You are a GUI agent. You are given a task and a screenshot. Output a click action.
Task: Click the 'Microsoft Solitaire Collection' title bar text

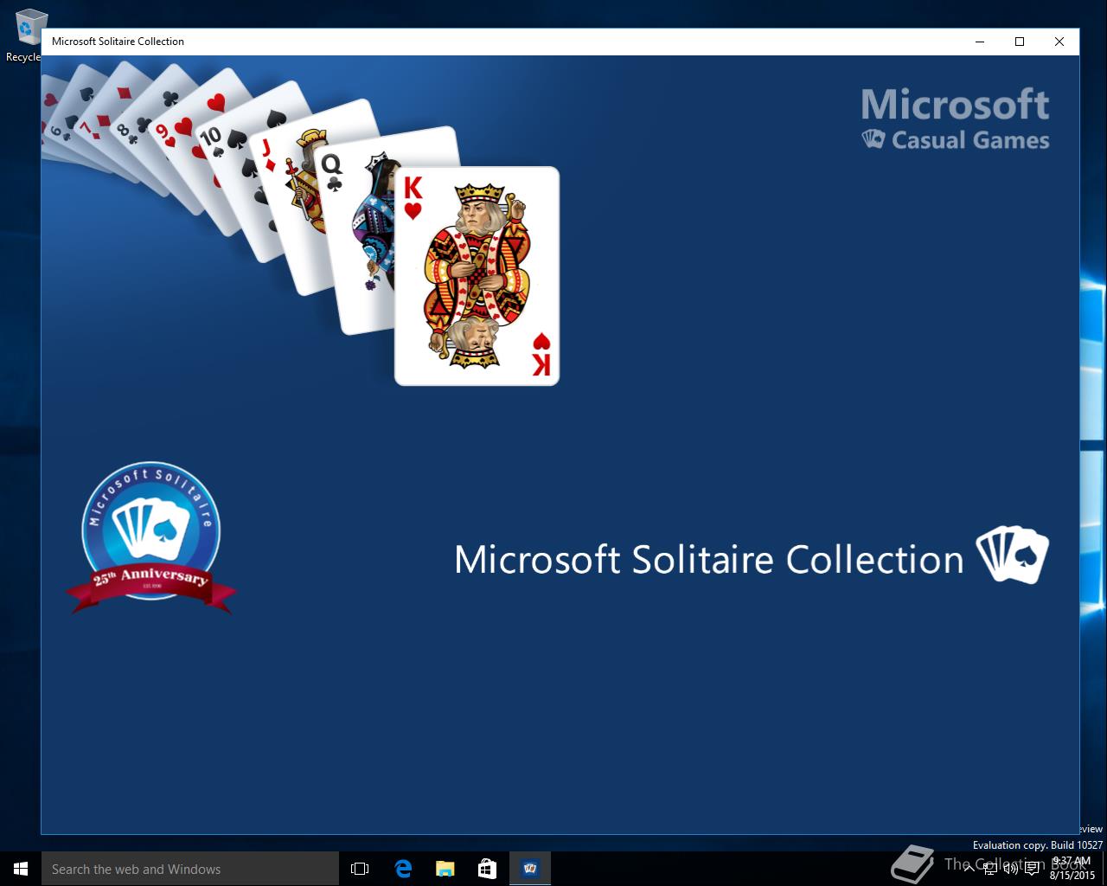pyautogui.click(x=118, y=42)
